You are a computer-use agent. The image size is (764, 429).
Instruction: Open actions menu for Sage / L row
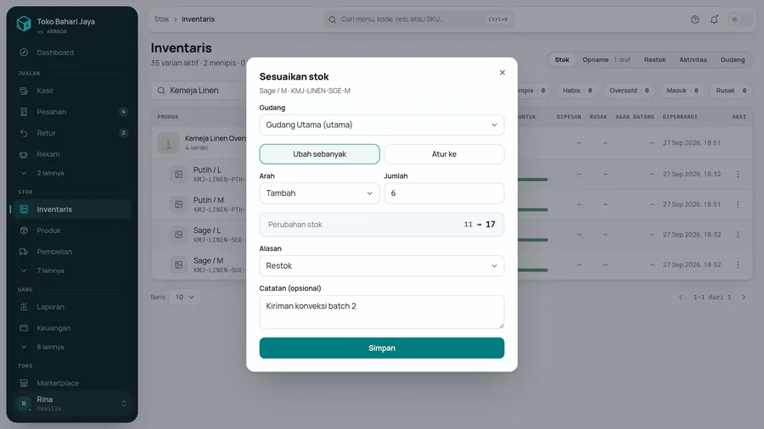tap(738, 235)
